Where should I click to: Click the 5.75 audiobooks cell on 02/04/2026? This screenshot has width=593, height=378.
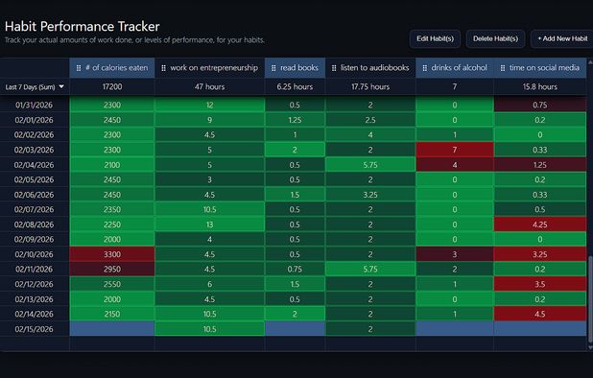pos(370,165)
